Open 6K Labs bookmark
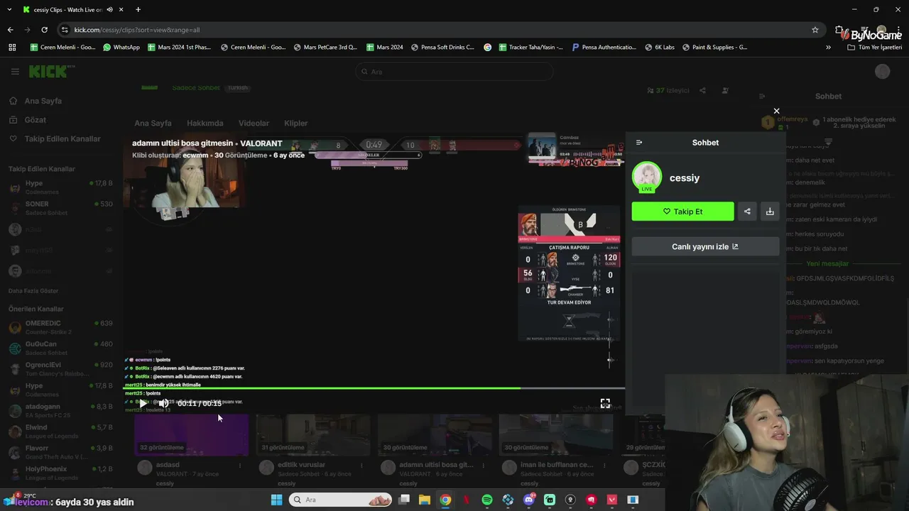This screenshot has height=511, width=909. point(660,48)
